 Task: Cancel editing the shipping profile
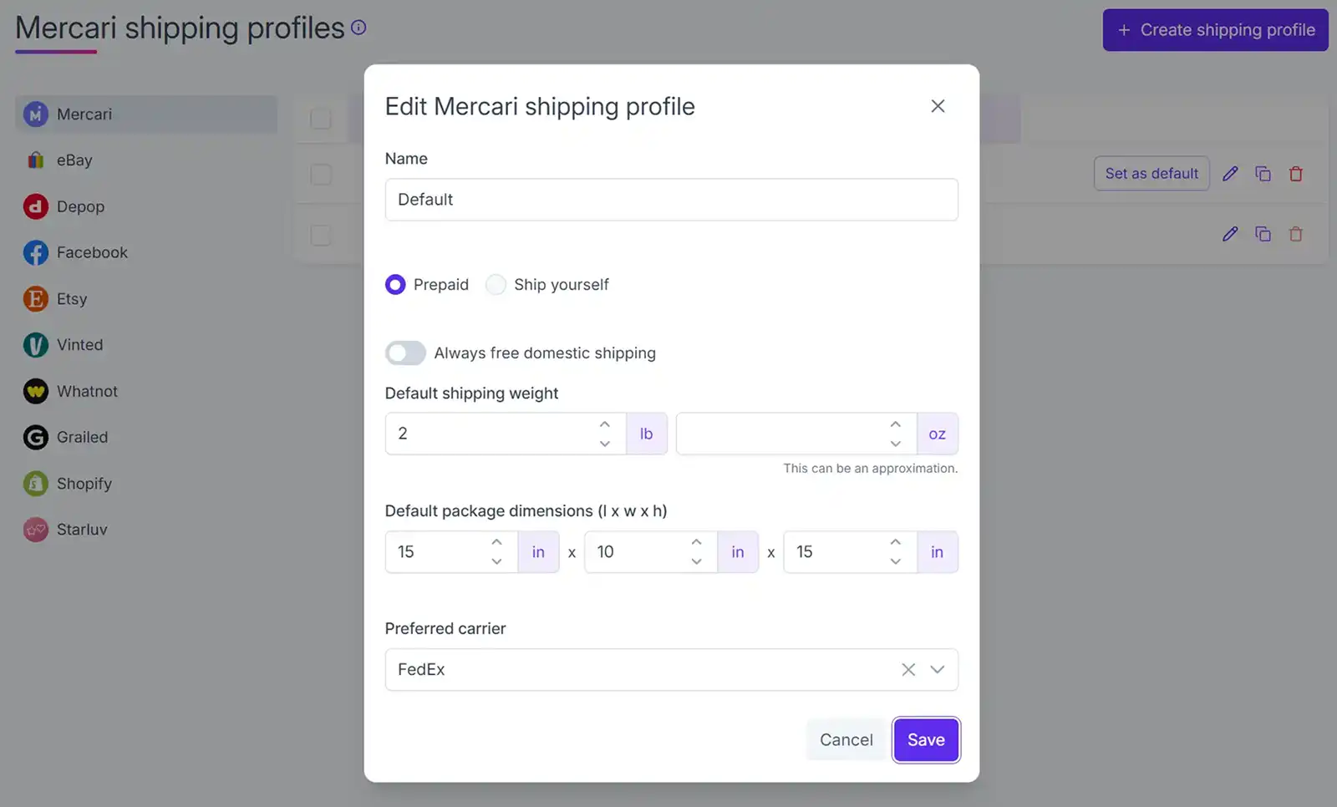pyautogui.click(x=846, y=739)
